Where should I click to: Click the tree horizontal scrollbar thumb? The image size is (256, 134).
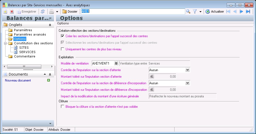click(x=24, y=66)
